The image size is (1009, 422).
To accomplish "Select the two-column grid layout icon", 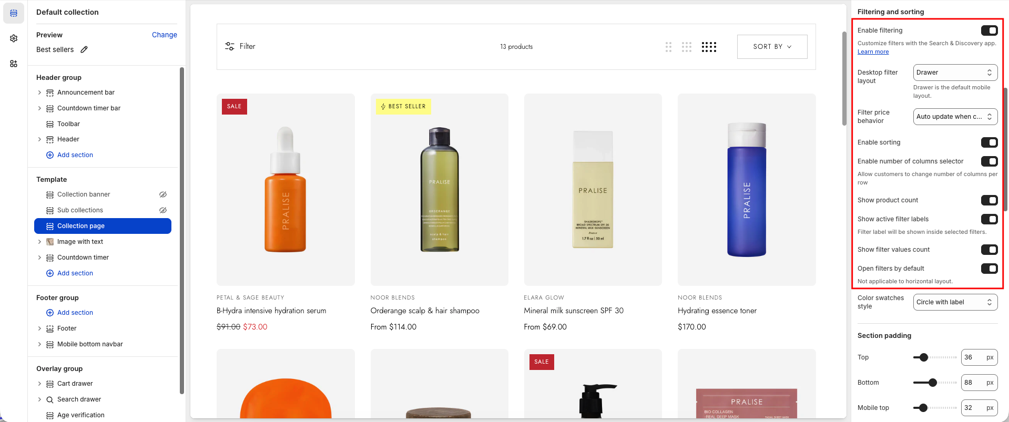I will point(668,47).
